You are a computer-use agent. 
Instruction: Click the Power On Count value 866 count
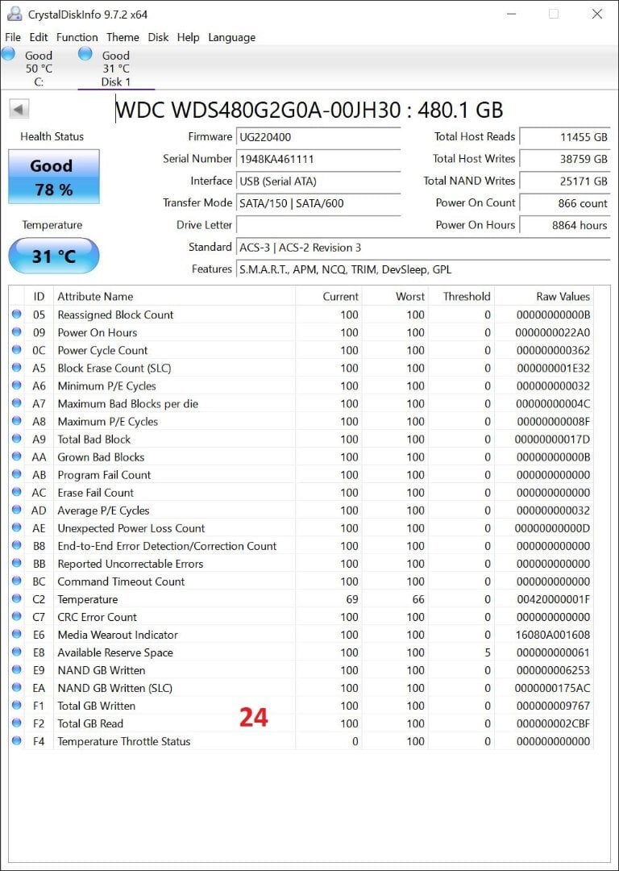pos(564,203)
